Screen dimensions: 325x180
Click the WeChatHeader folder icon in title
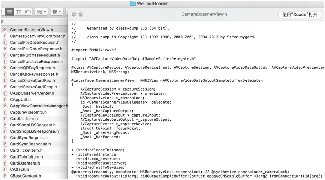(x=133, y=4)
